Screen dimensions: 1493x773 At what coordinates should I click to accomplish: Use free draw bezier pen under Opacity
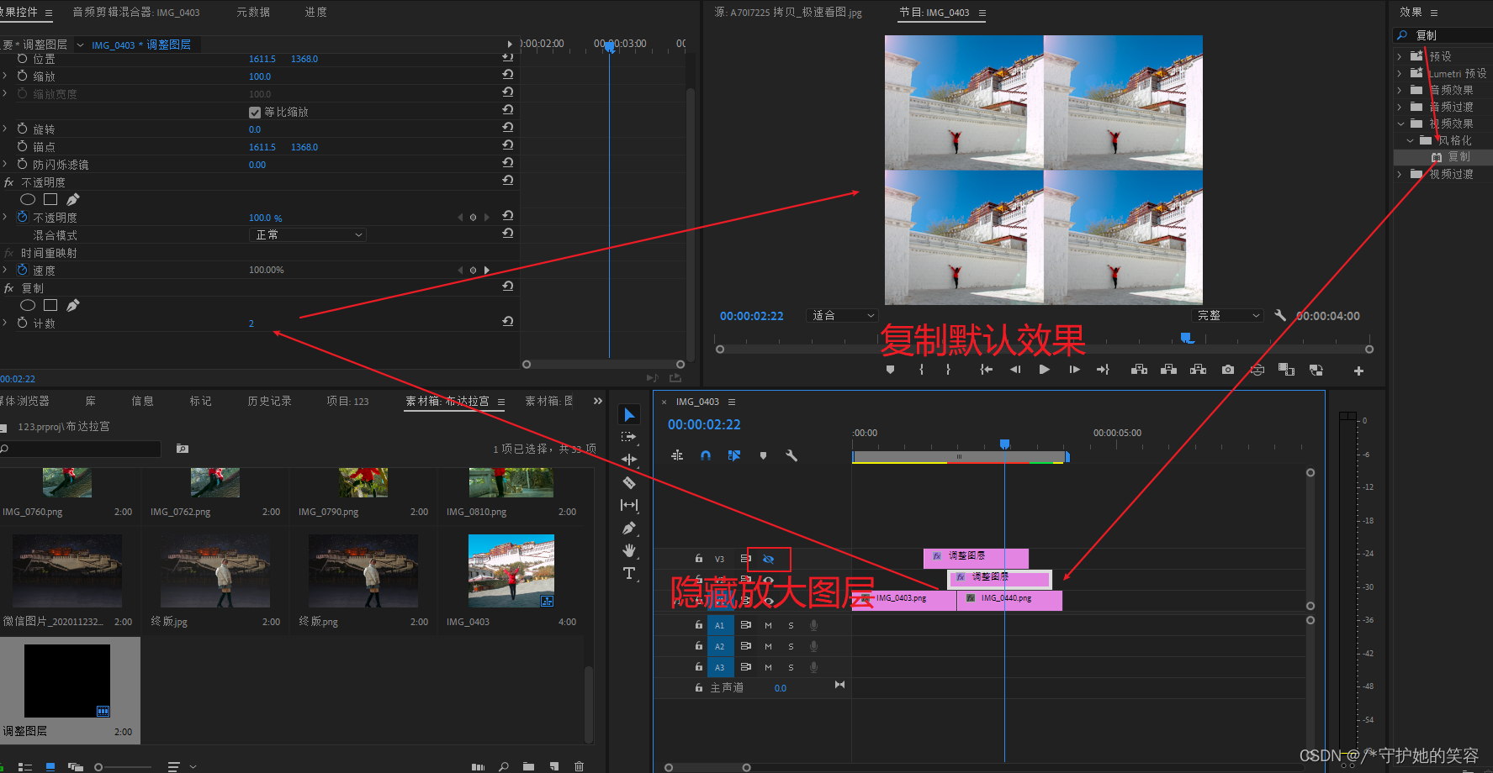tap(73, 199)
